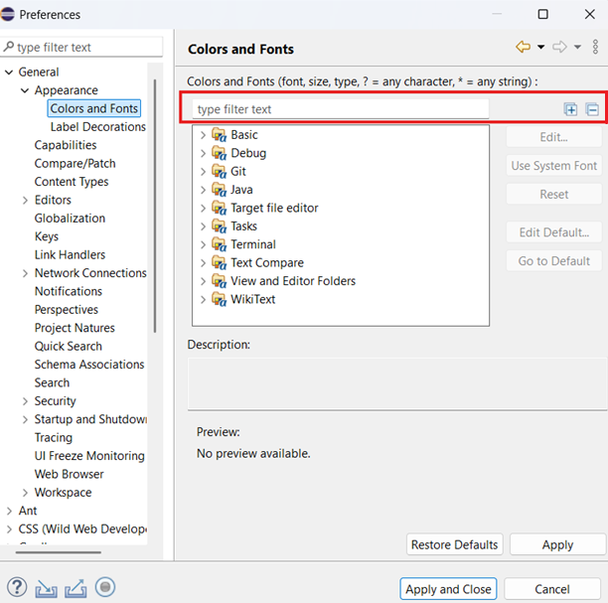Screen dimensions: 608x603
Task: Open Help via the question mark icon
Action: [x=17, y=587]
